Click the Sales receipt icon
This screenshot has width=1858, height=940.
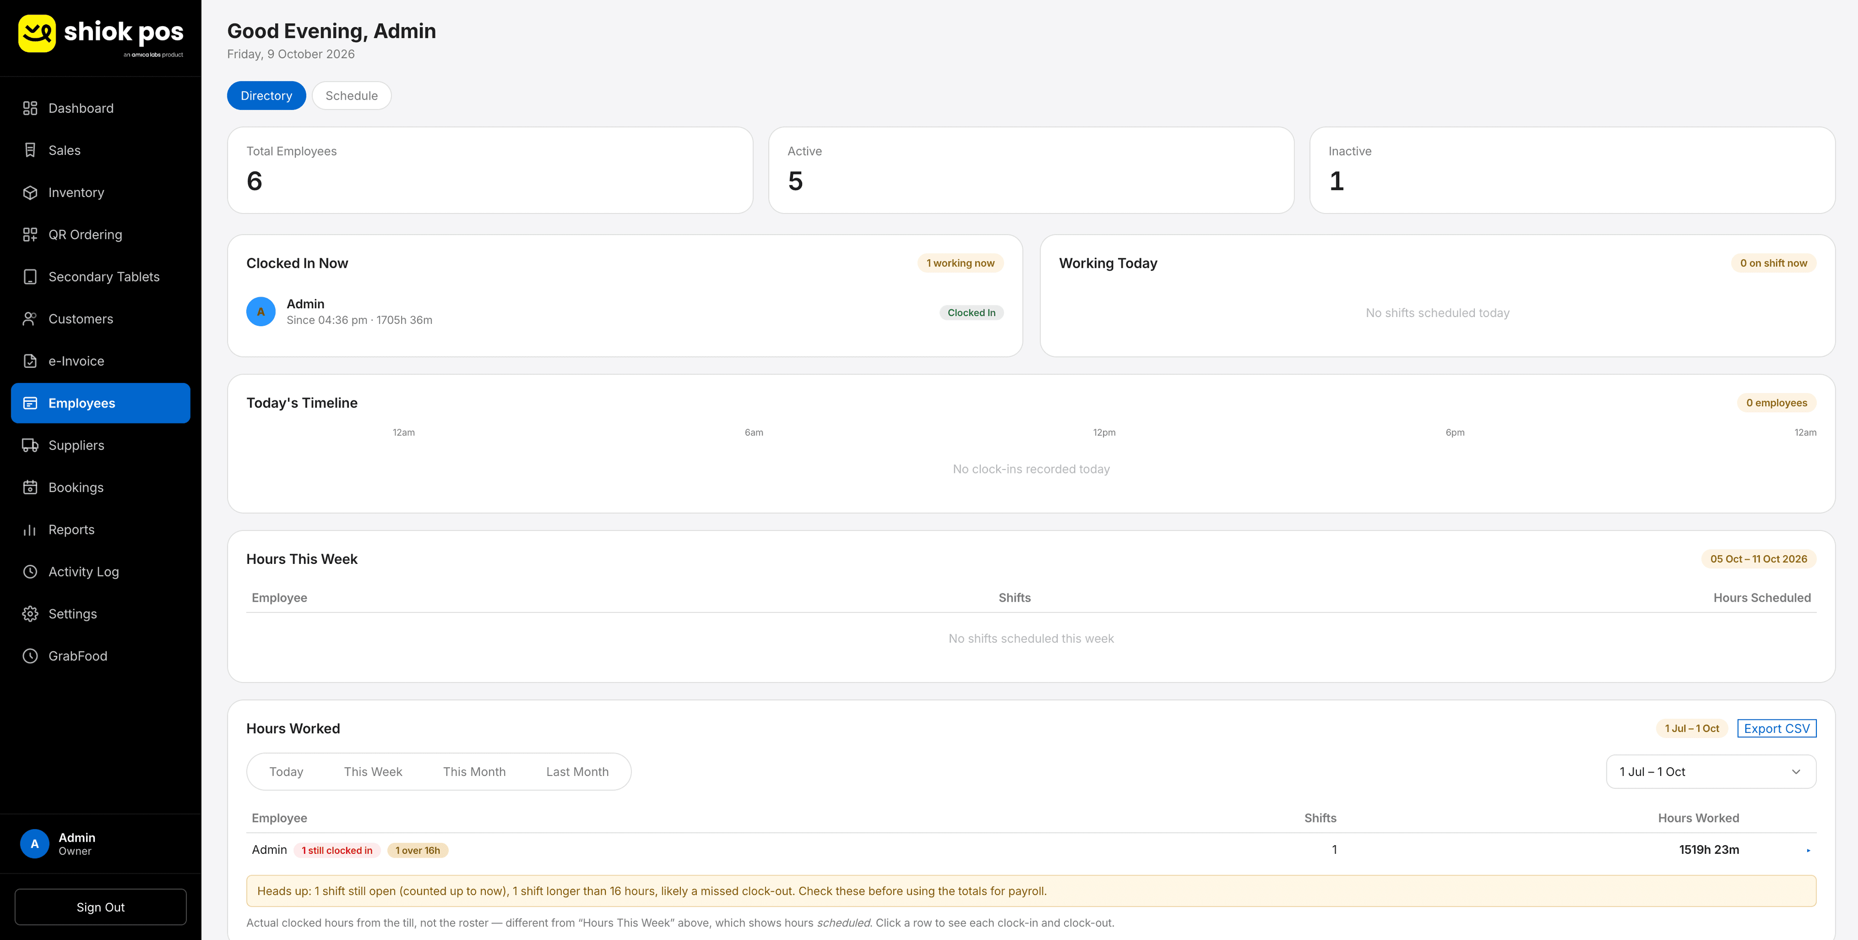pyautogui.click(x=30, y=150)
